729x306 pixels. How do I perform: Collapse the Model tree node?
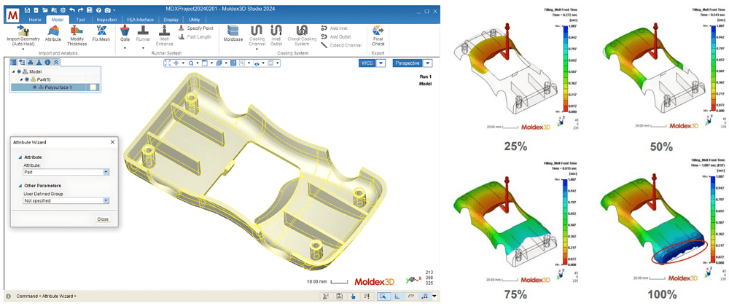13,71
